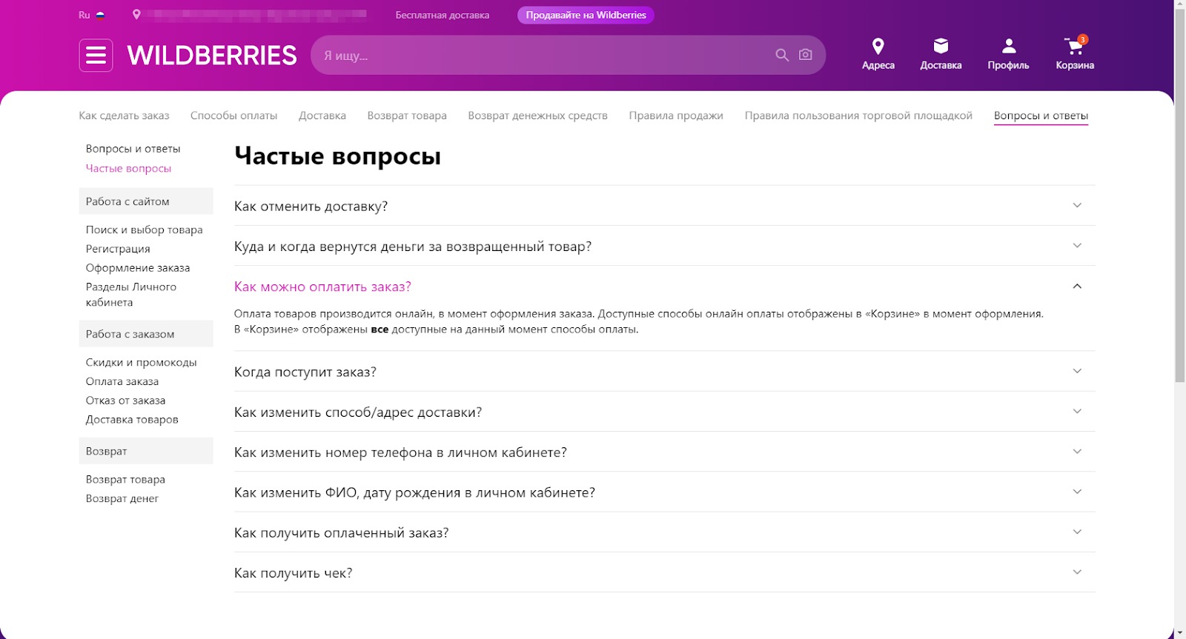Click question text Как отменить доставку?

[311, 206]
